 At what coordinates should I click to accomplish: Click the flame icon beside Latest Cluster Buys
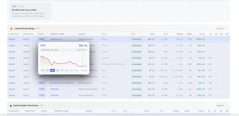click(12, 29)
